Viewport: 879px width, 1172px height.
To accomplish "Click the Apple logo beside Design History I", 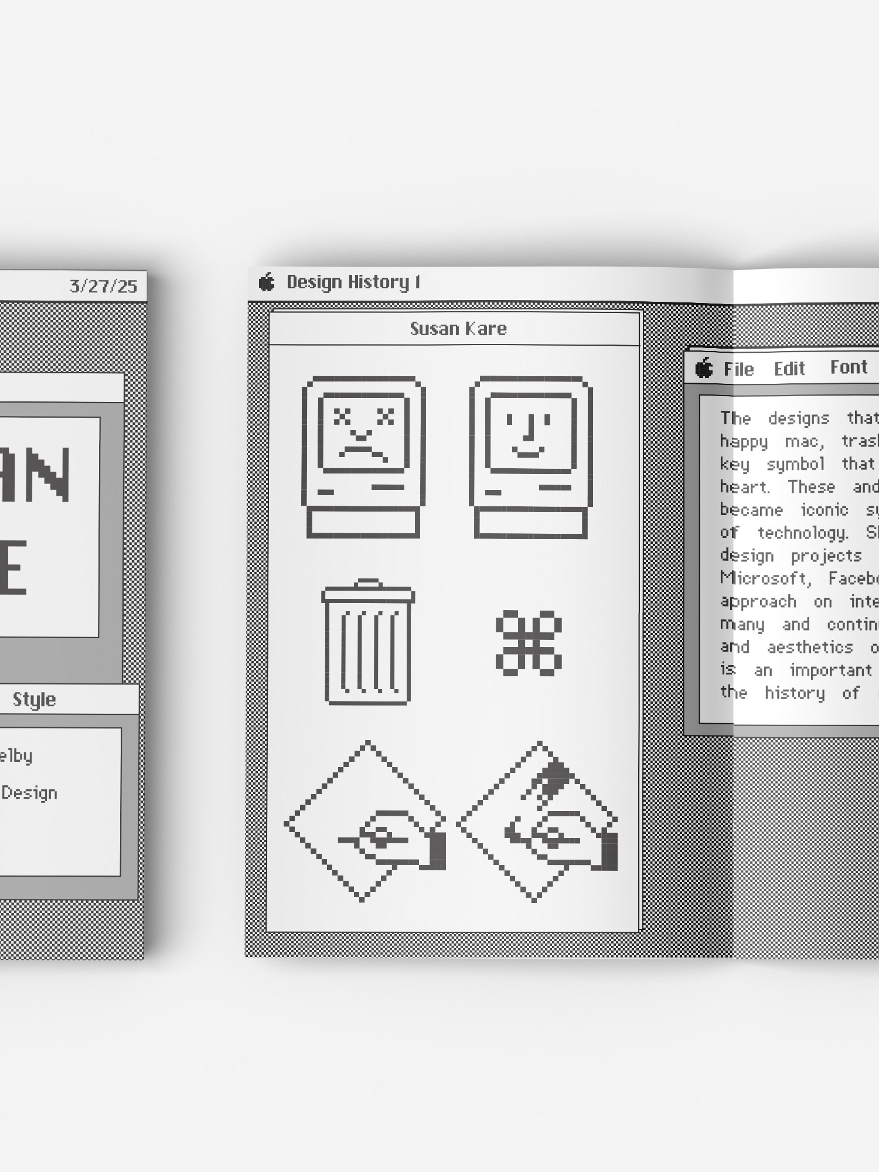I will [x=267, y=282].
